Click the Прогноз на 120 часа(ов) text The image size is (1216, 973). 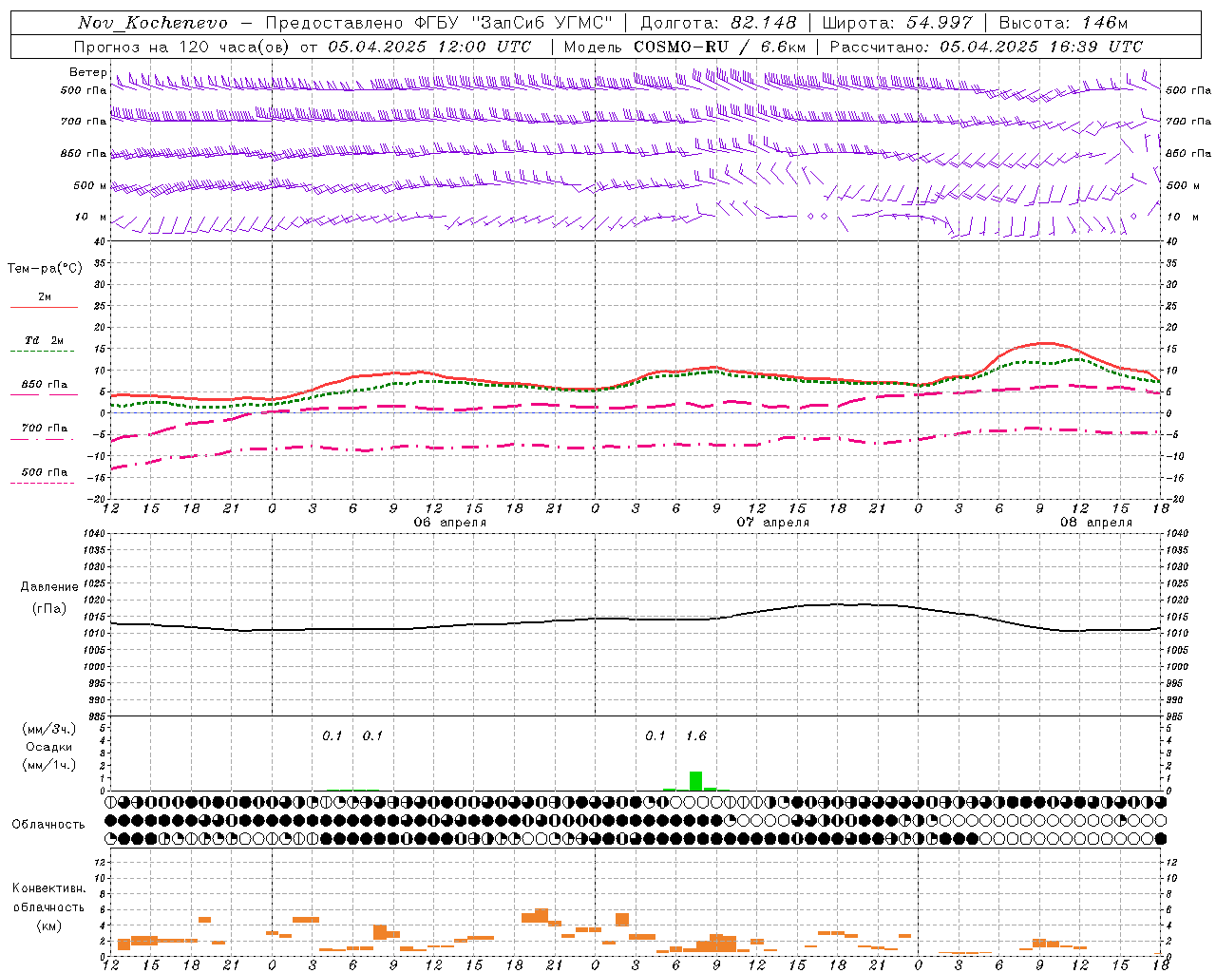pos(182,47)
